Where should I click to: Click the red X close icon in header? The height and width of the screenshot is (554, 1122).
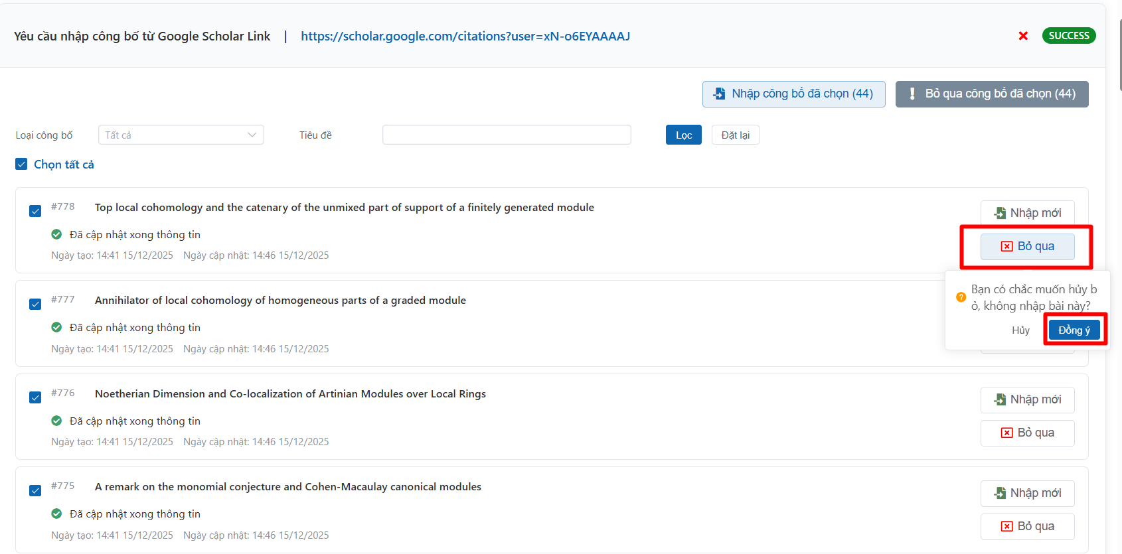click(1023, 36)
